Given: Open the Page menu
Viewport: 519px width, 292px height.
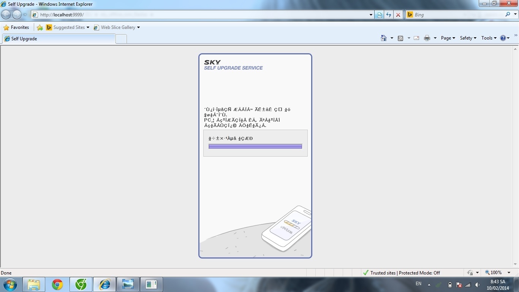Looking at the screenshot, I should click(x=448, y=38).
